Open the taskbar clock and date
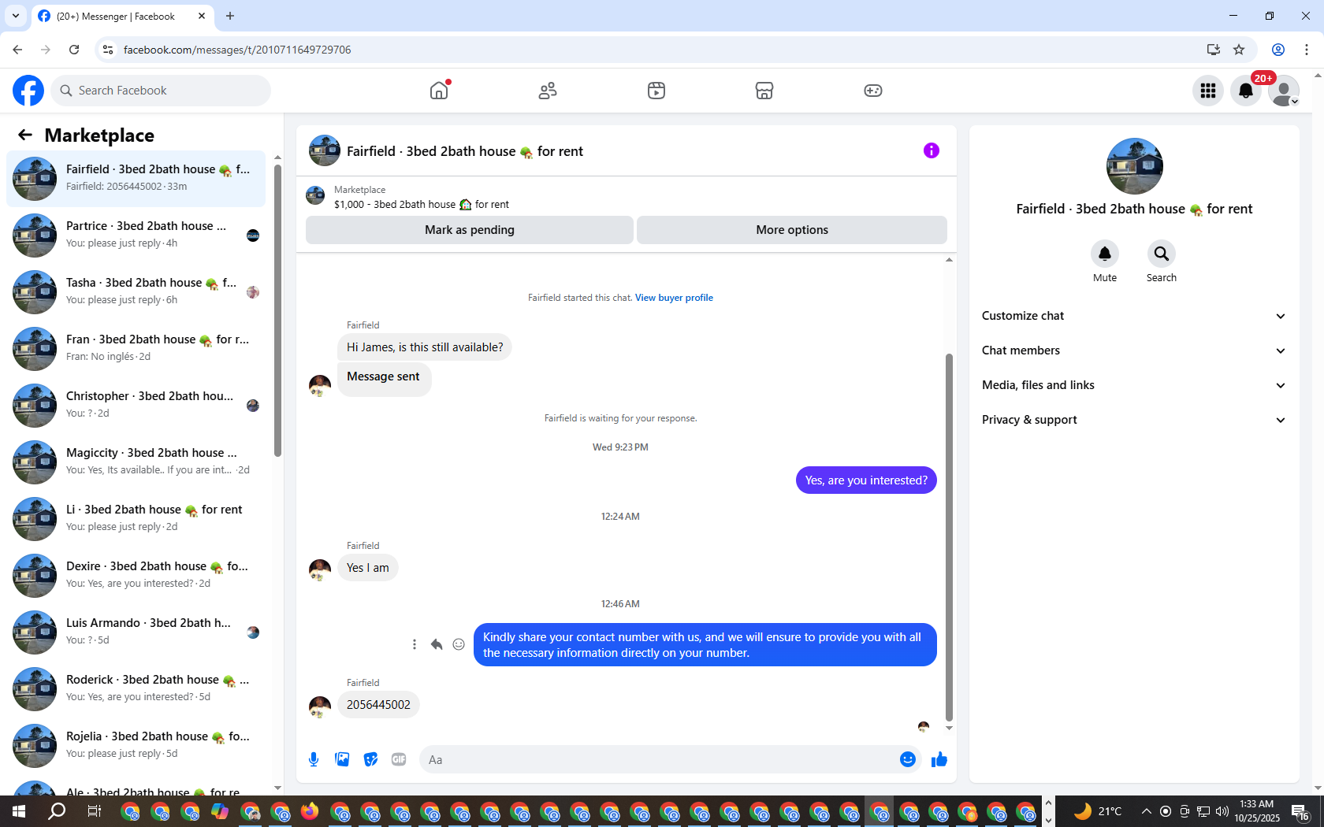The width and height of the screenshot is (1324, 827). click(1257, 811)
